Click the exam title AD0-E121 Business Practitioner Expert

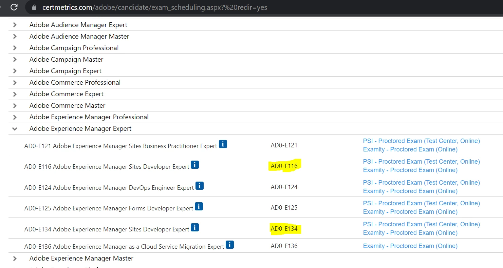121,146
